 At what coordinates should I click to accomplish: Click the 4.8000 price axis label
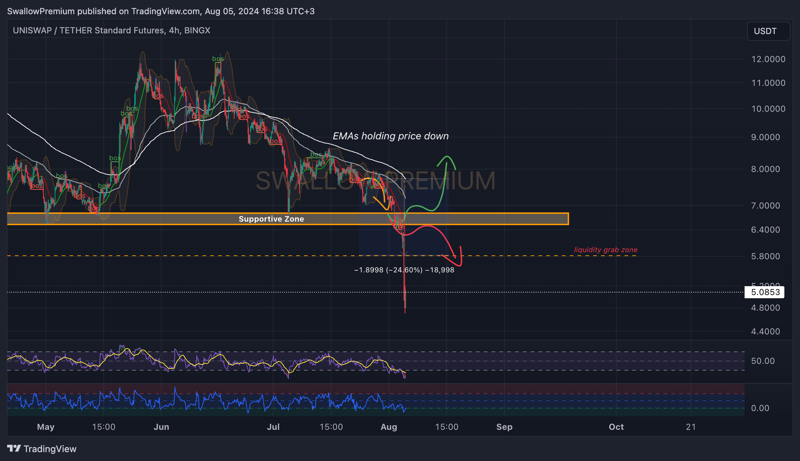tap(766, 308)
